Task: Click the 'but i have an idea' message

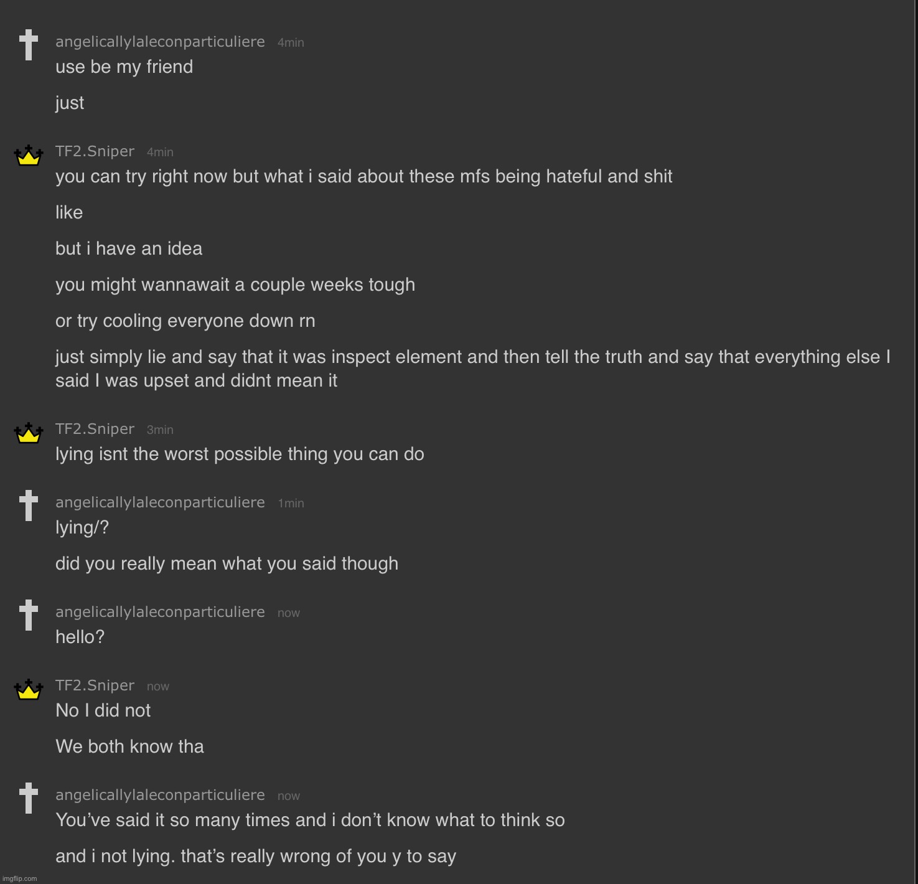Action: [x=129, y=249]
